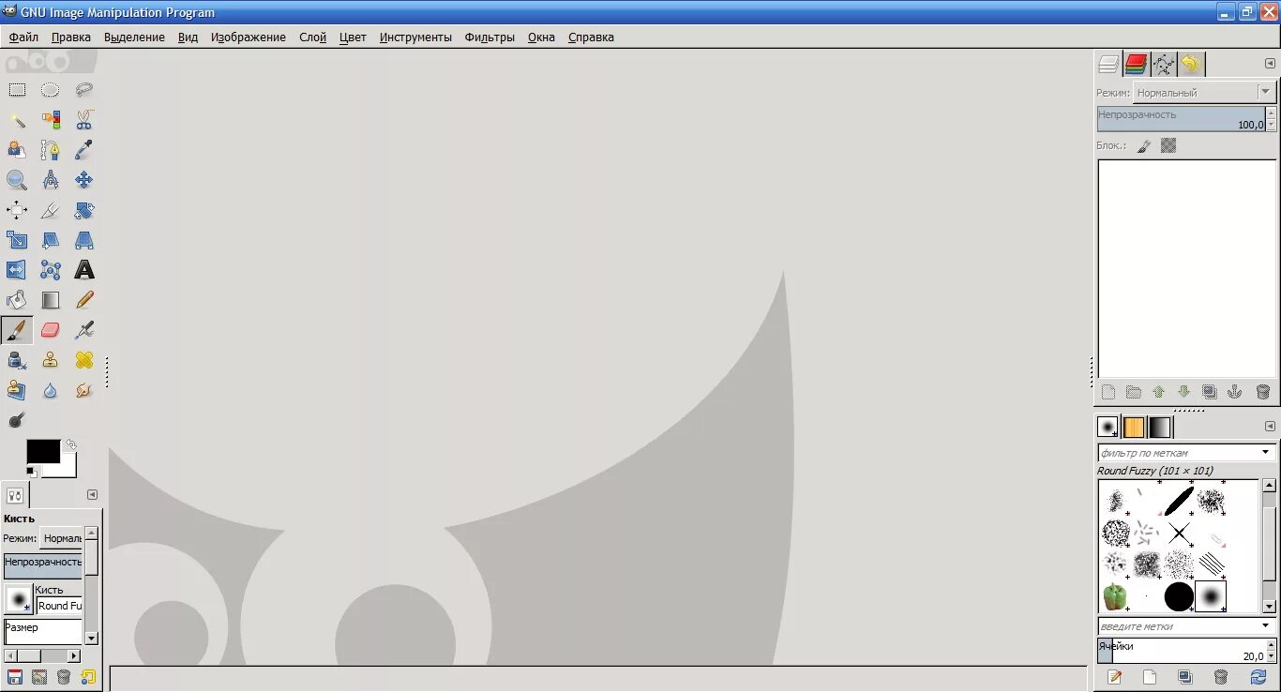Select the Free Select lasso tool
This screenshot has width=1281, height=692.
84,90
